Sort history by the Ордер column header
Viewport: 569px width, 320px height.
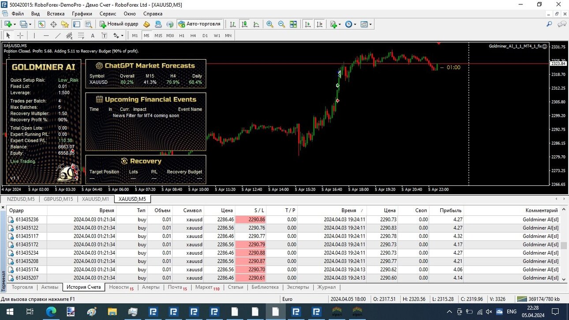27,211
